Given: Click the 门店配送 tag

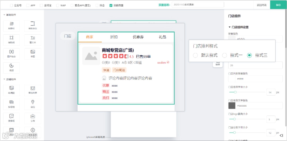Looking at the screenshot, I should (x=119, y=70).
